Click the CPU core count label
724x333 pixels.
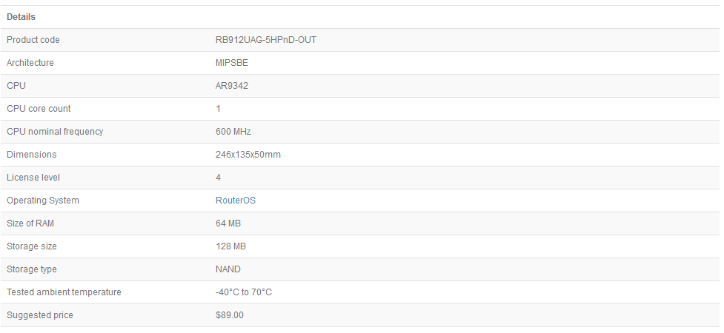[39, 109]
